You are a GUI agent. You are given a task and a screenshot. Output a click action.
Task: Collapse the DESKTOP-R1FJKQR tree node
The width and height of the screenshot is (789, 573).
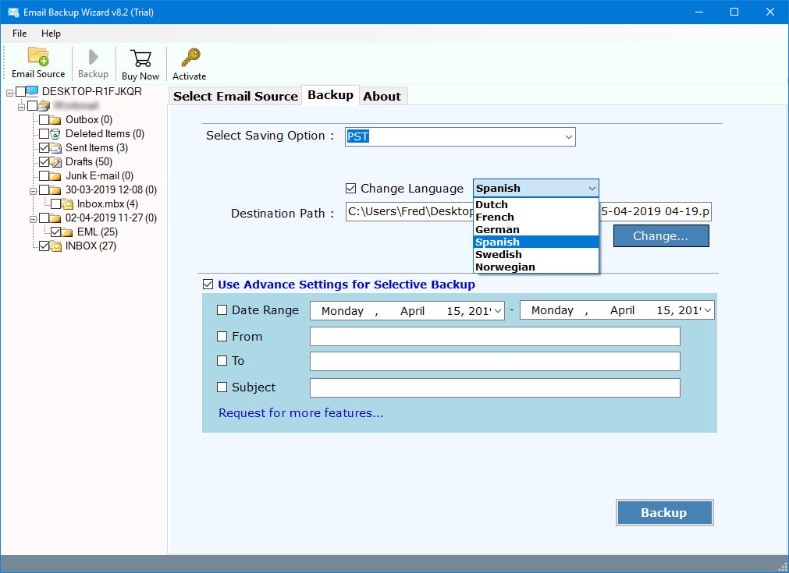tap(9, 93)
